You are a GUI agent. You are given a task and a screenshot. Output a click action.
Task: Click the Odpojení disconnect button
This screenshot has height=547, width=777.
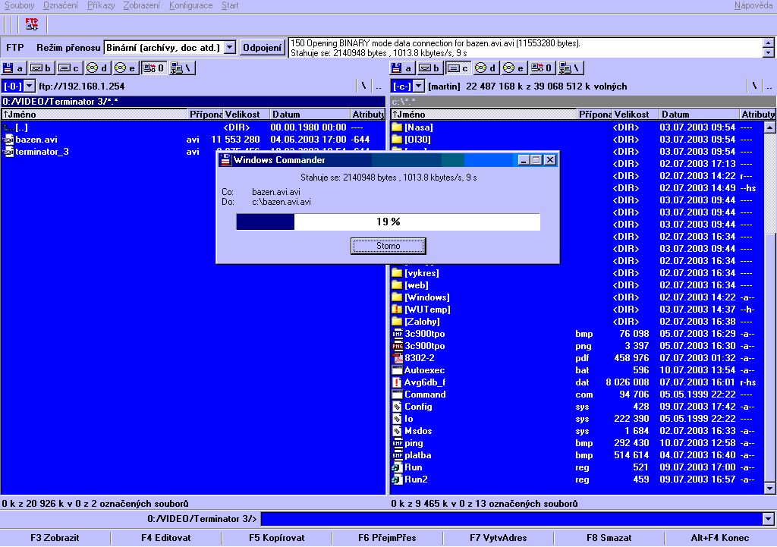click(x=263, y=48)
